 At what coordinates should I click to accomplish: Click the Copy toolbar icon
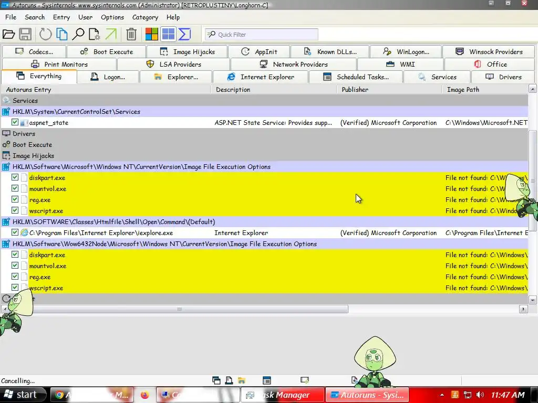pyautogui.click(x=62, y=34)
